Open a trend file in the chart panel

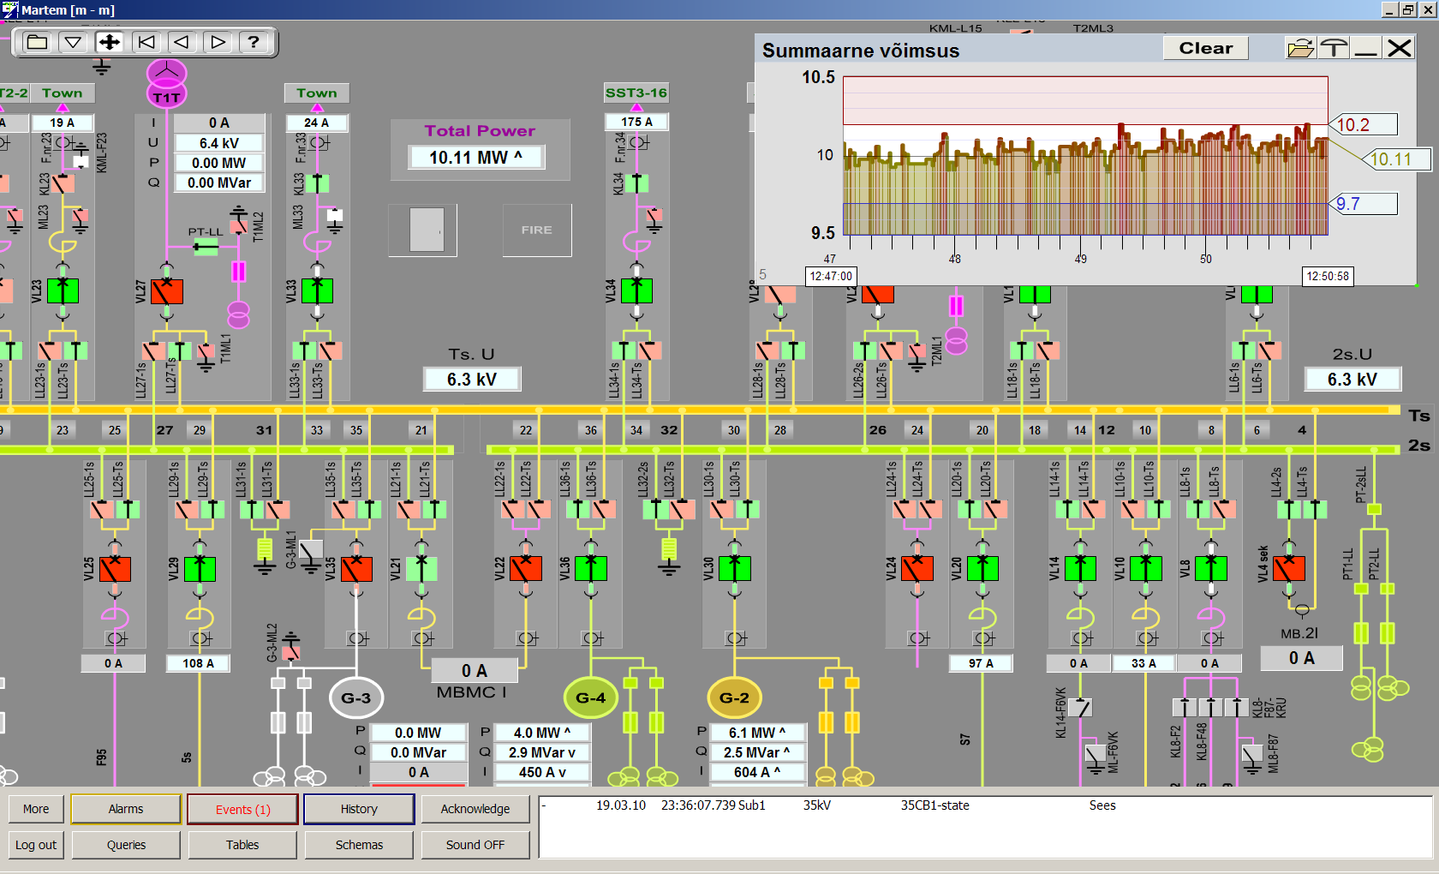pos(1300,49)
